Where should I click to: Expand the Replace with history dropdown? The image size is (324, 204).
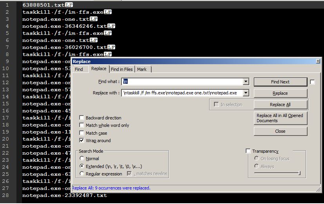tap(246, 93)
